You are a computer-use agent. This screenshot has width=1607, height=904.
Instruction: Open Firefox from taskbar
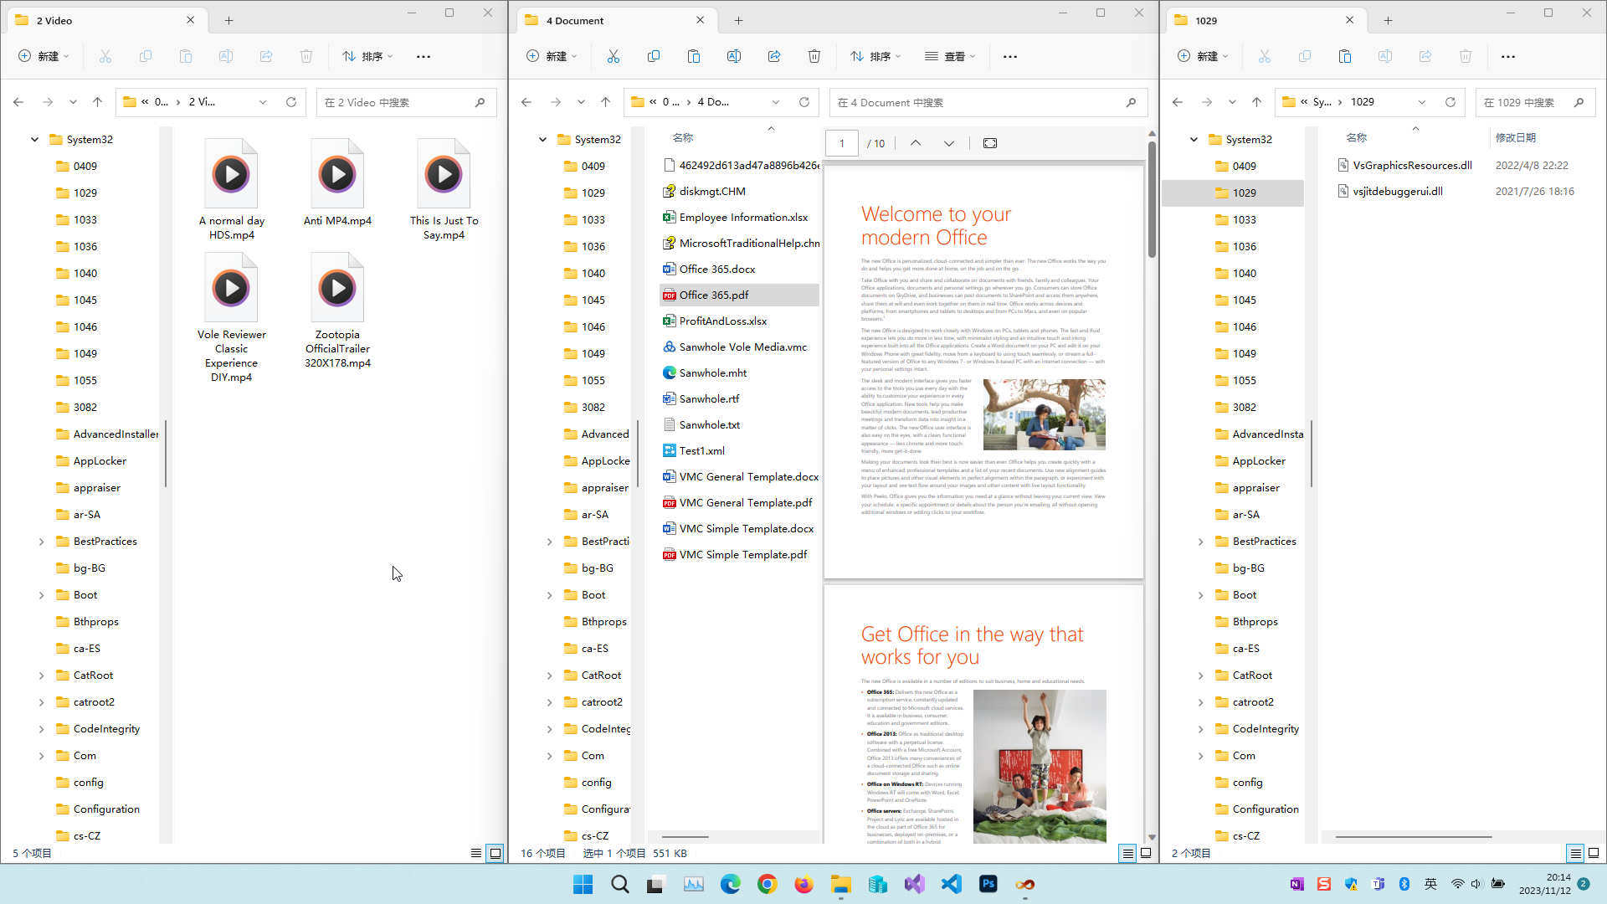[x=804, y=884]
